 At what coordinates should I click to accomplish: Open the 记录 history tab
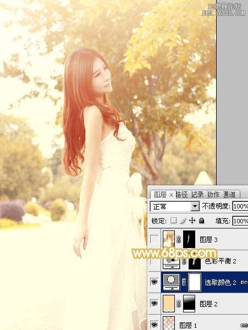197,195
